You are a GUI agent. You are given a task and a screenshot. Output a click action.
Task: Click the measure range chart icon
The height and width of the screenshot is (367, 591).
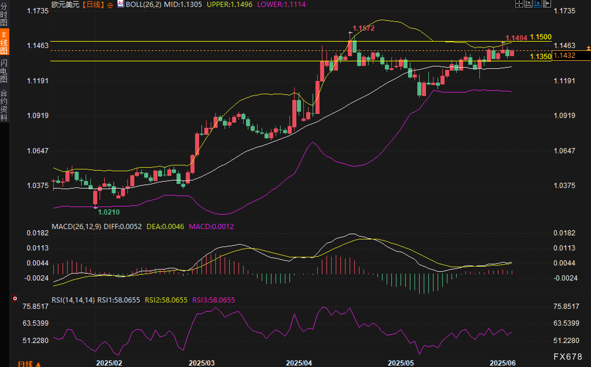coord(528,4)
